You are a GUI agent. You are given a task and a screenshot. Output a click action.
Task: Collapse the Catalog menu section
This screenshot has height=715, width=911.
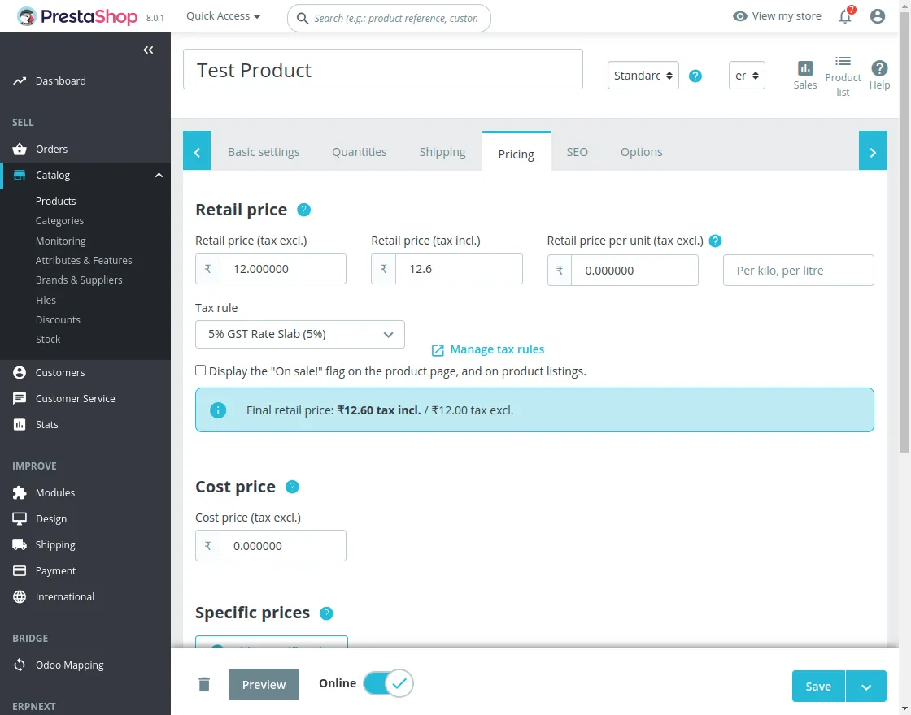[x=159, y=175]
